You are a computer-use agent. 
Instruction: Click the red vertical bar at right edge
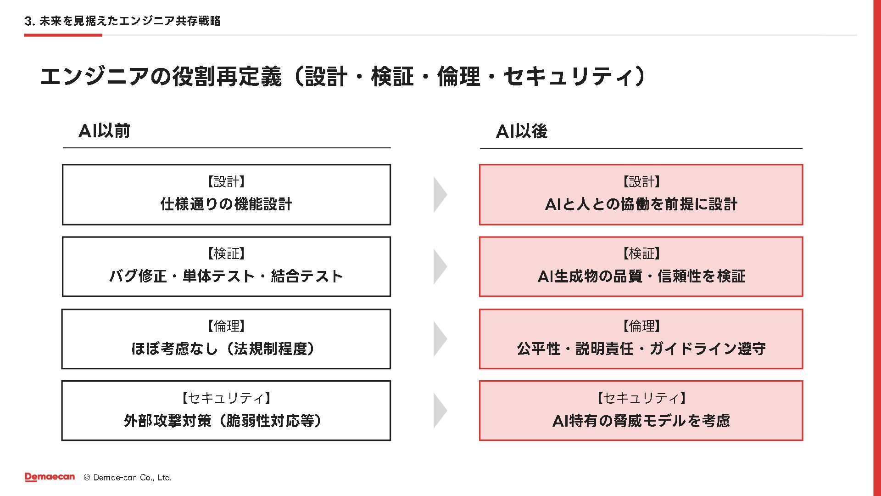coord(877,248)
